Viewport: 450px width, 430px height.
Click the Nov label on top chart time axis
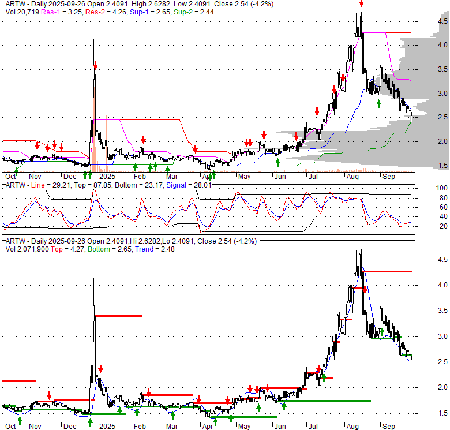pyautogui.click(x=35, y=177)
